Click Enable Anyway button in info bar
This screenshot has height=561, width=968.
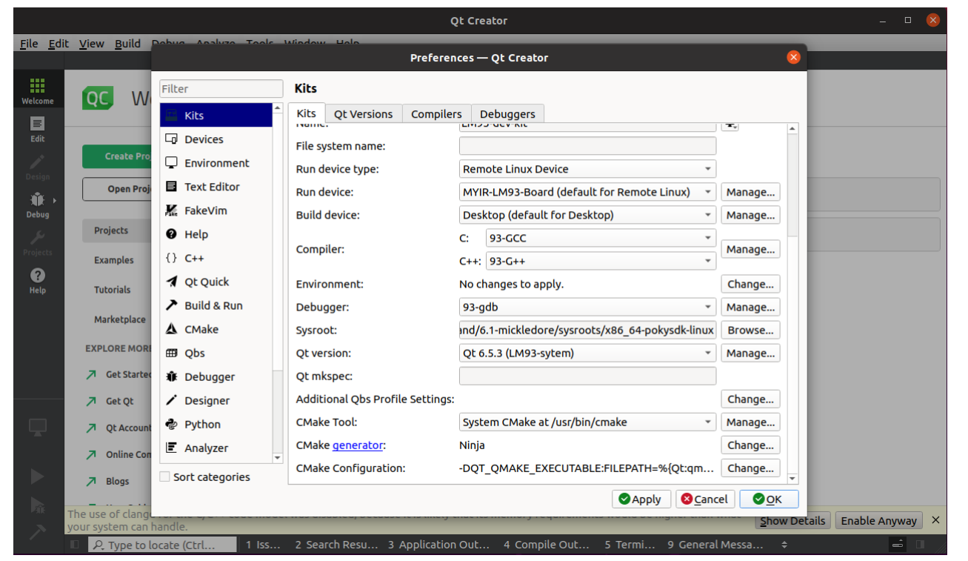click(879, 520)
